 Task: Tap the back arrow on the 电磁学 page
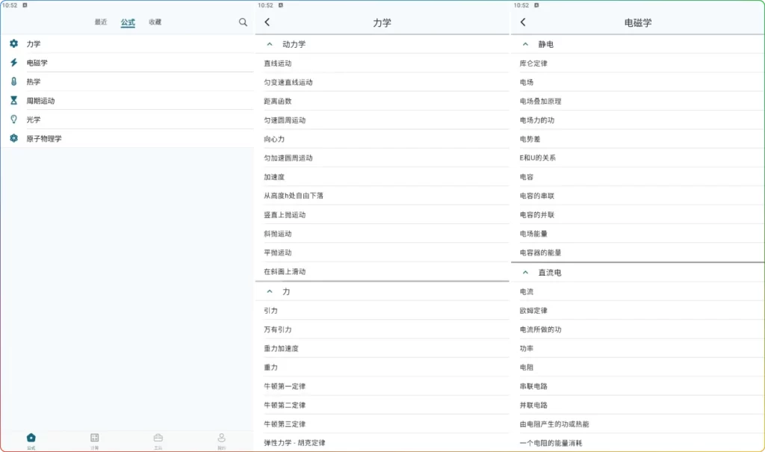point(522,22)
